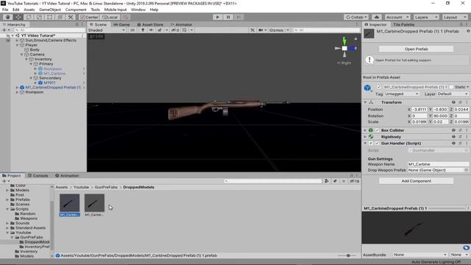Open scene component tools icon
The height and width of the screenshot is (265, 471).
(252, 30)
